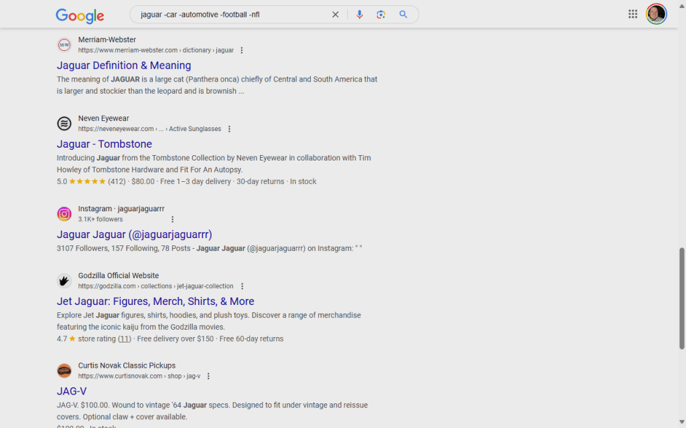This screenshot has width=686, height=428.
Task: Open the Google apps grid
Action: click(x=632, y=14)
